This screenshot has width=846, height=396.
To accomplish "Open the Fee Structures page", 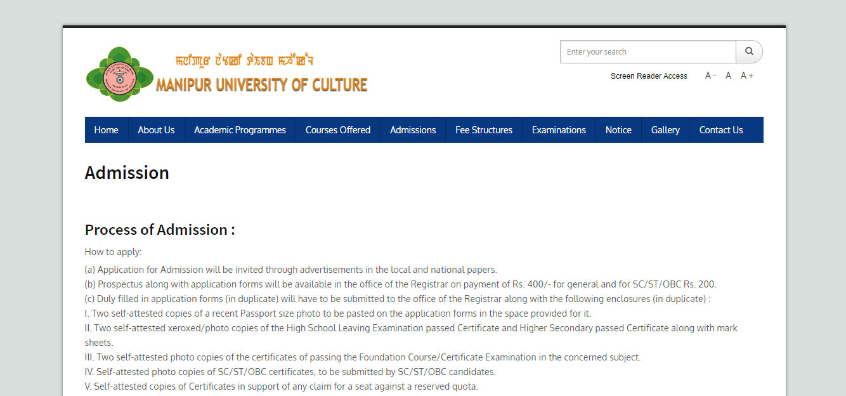I will pyautogui.click(x=484, y=129).
